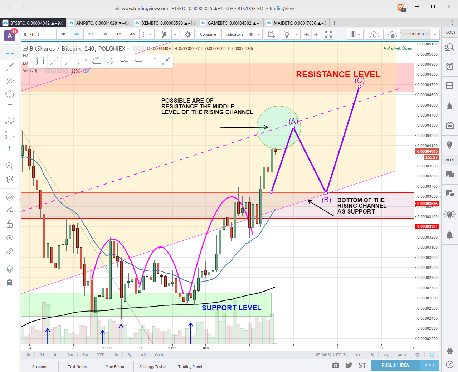Image resolution: width=458 pixels, height=372 pixels.
Task: Hide all drawing tools with eye icon
Action: coord(10,238)
